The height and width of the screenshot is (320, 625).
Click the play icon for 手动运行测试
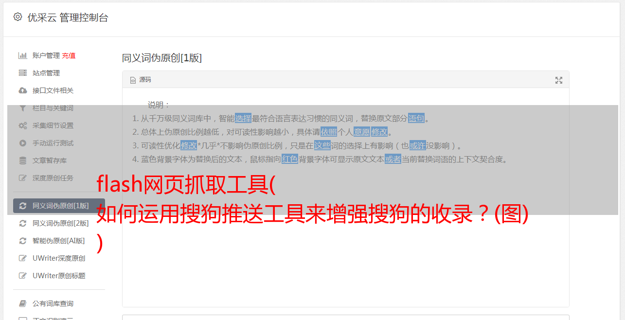point(22,143)
